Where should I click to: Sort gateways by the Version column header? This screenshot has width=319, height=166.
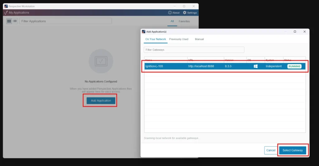(x=235, y=60)
